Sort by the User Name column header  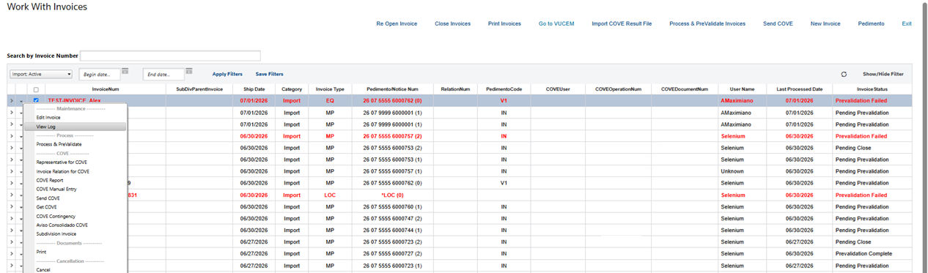coord(742,89)
